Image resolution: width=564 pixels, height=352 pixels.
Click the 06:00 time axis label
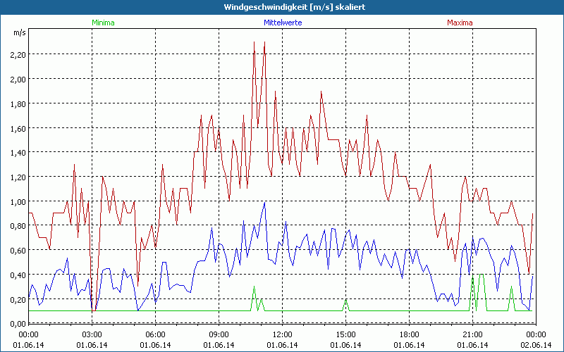point(155,334)
